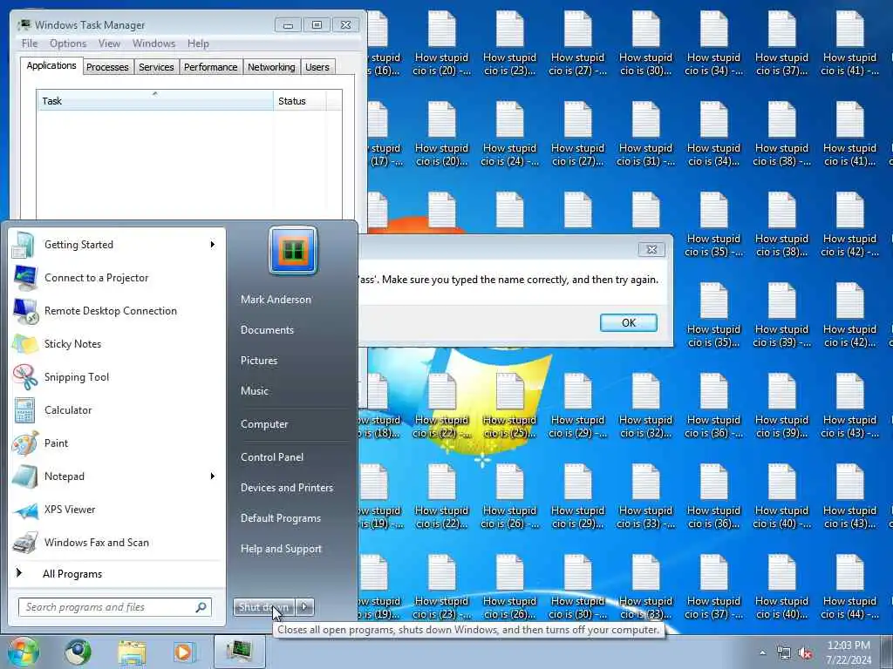
Task: Launch Windows Media Player from taskbar
Action: pos(184,652)
